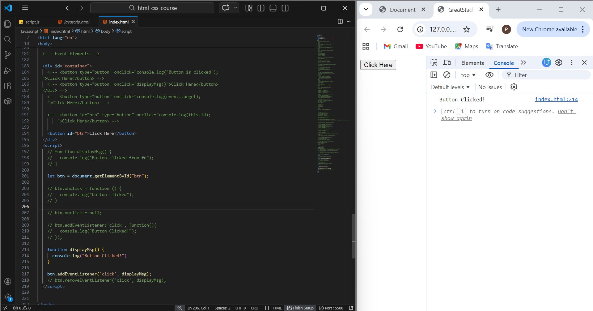Screen dimensions: 593x311
Task: Open the top JavaScript context dropdown
Action: tap(468, 75)
